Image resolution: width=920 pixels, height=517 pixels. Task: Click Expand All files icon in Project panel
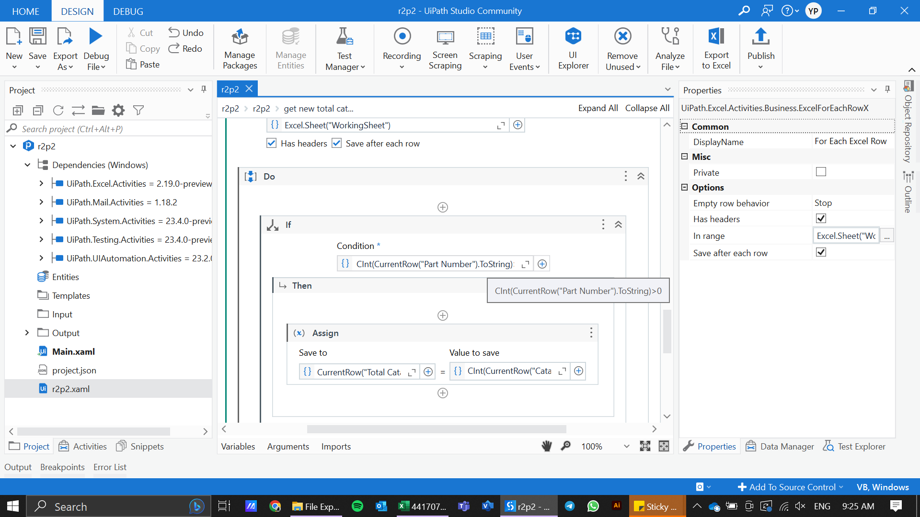pyautogui.click(x=18, y=111)
